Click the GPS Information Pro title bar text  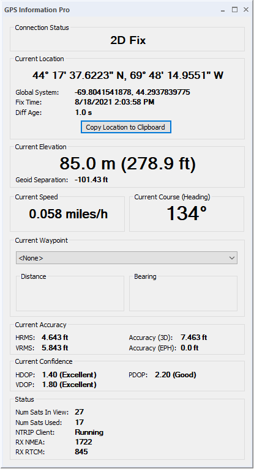(37, 10)
